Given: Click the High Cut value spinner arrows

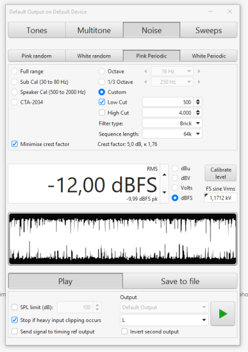Looking at the screenshot, I should click(198, 113).
